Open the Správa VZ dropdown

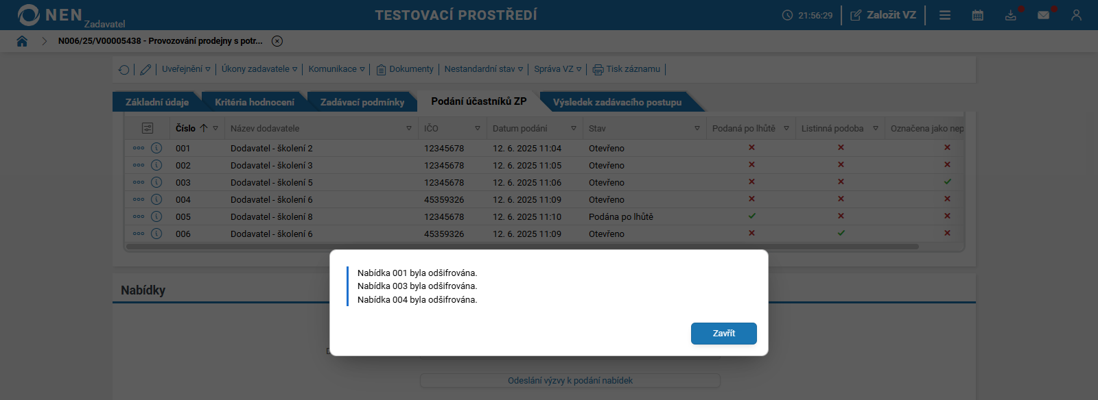(558, 69)
